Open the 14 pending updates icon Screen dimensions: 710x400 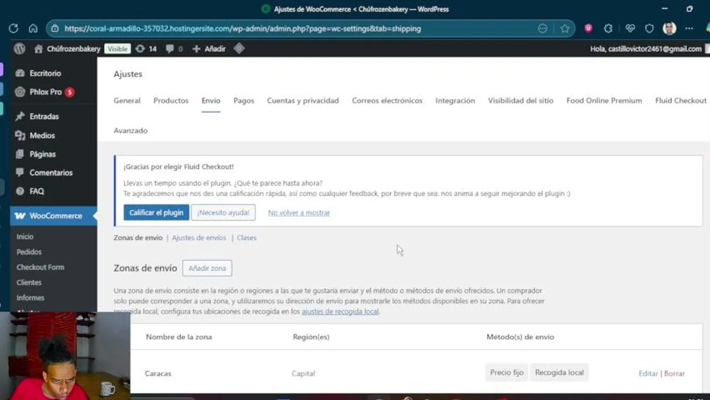coord(146,49)
